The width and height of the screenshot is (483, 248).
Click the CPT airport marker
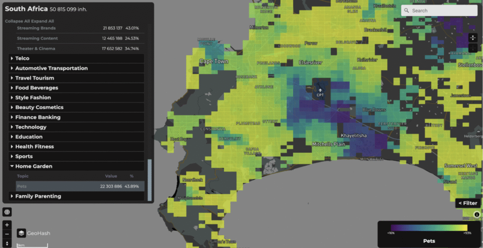click(x=320, y=91)
